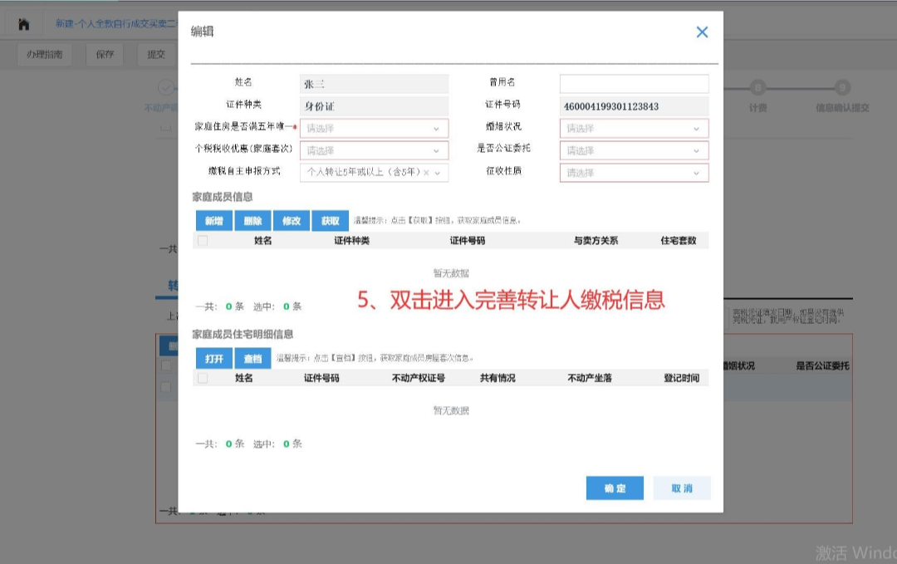Toggle the select-all checkbox in 家庭成员信息 table
897x564 pixels.
[202, 239]
